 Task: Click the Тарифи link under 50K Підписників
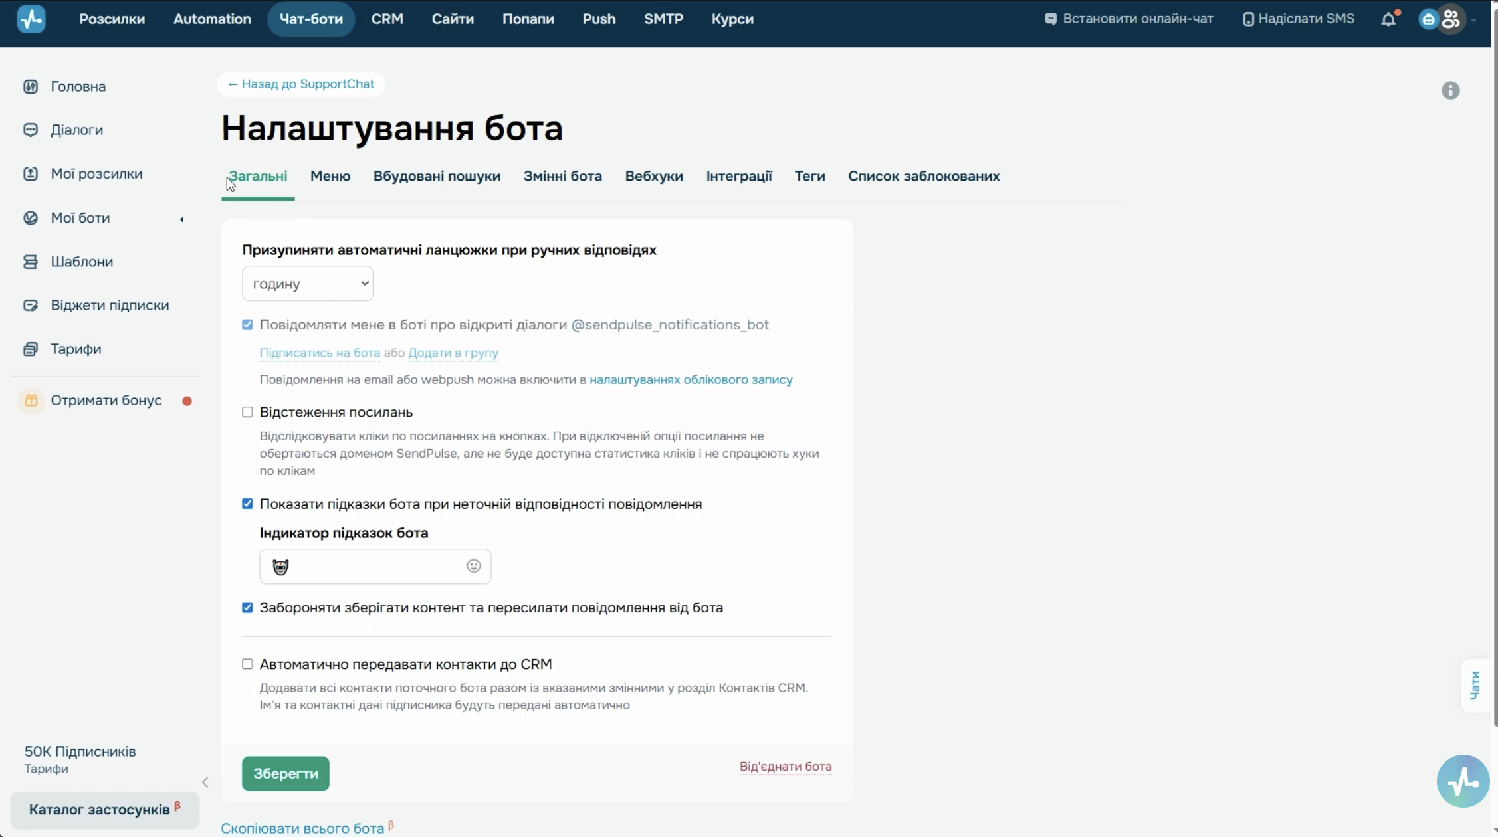47,769
